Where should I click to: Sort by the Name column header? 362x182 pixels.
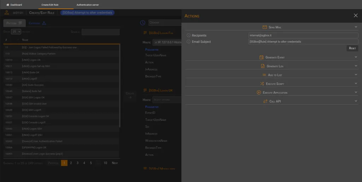click(25, 40)
